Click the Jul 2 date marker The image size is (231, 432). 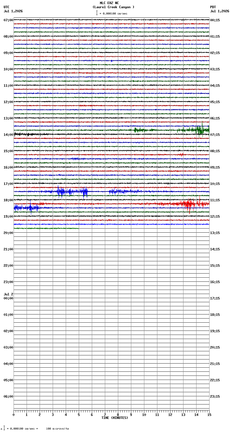click(8, 294)
